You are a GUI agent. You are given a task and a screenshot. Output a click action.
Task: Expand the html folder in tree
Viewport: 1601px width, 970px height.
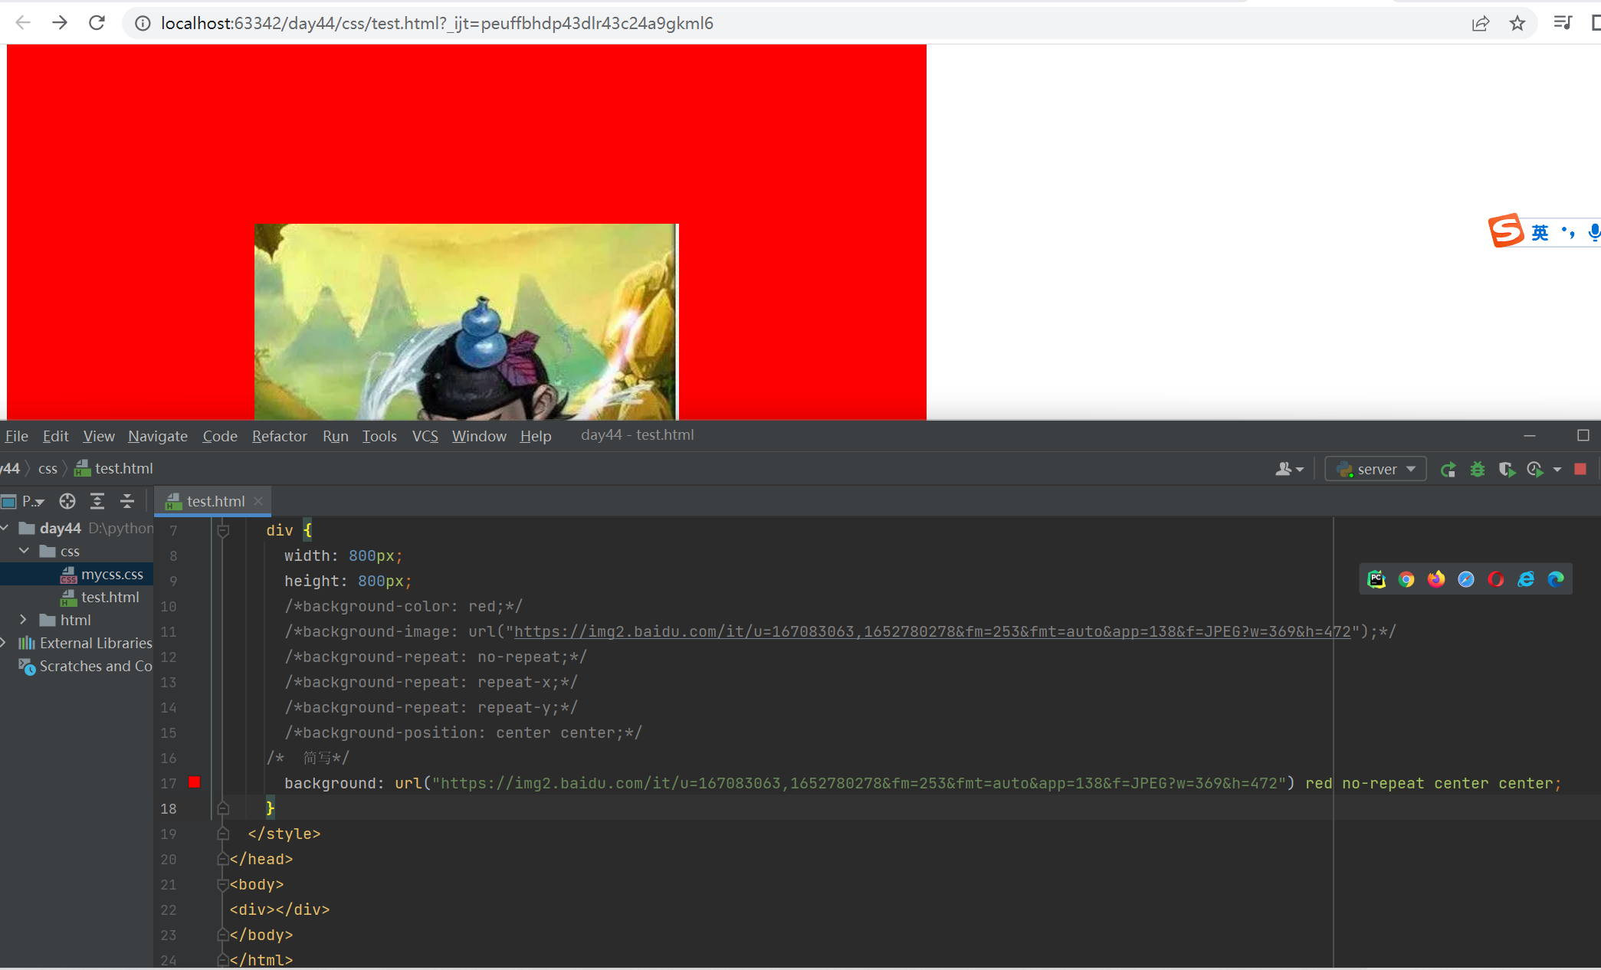(23, 620)
